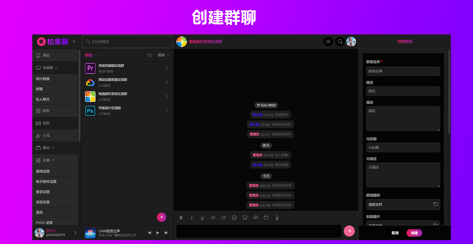473x244 pixels.
Task: Play previous radio station
Action: pos(150,233)
